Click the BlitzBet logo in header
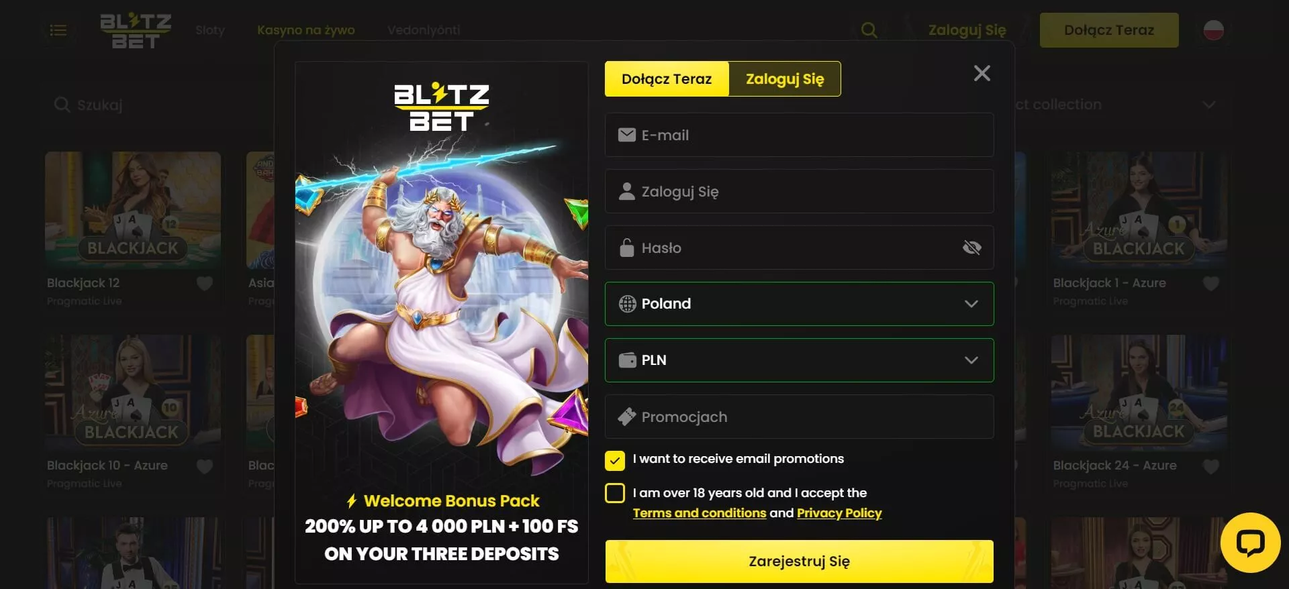 coord(136,30)
